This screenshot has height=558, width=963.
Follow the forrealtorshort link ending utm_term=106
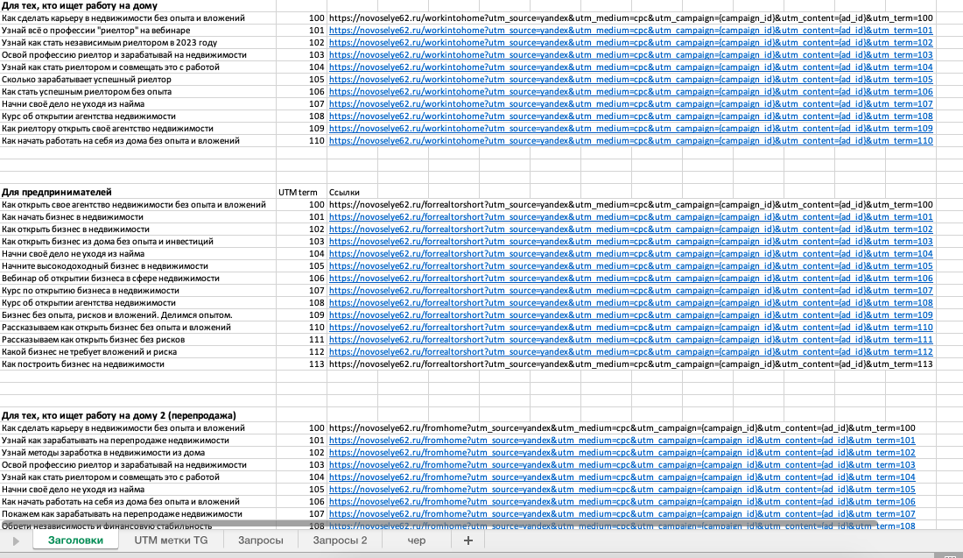(x=630, y=279)
